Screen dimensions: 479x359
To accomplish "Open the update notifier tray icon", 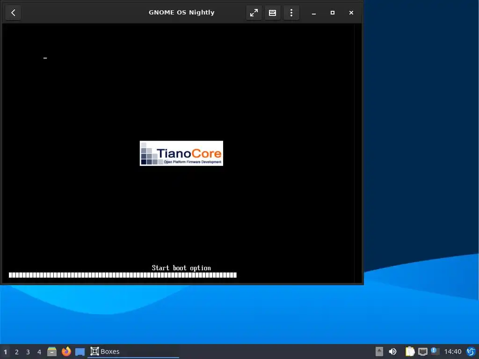I will click(x=435, y=351).
